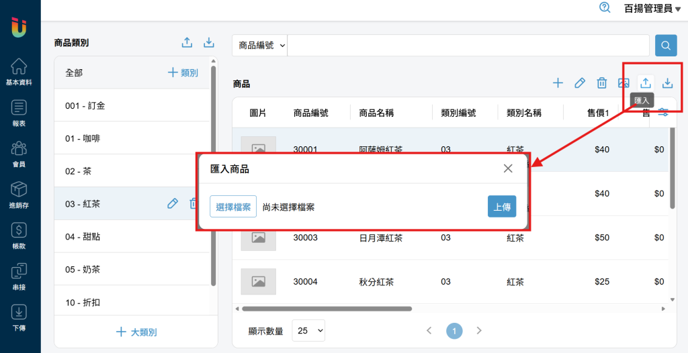Click the import product upload icon
The width and height of the screenshot is (688, 353).
point(645,83)
